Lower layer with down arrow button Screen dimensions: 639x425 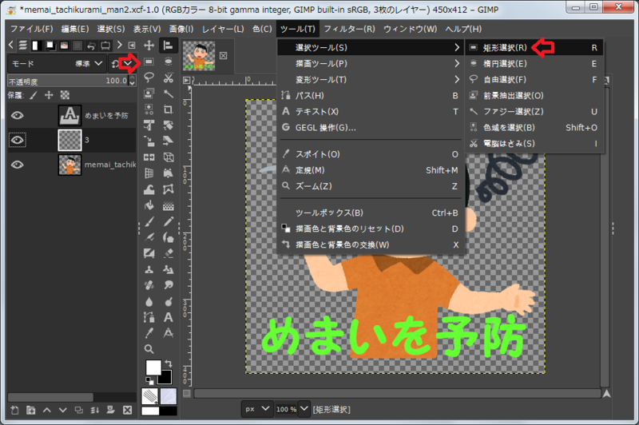click(x=63, y=410)
